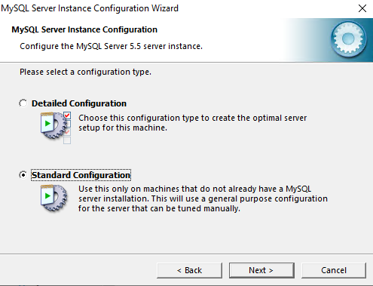Go to the next wizard step
Screen dimensions: 373x286
pyautogui.click(x=261, y=270)
